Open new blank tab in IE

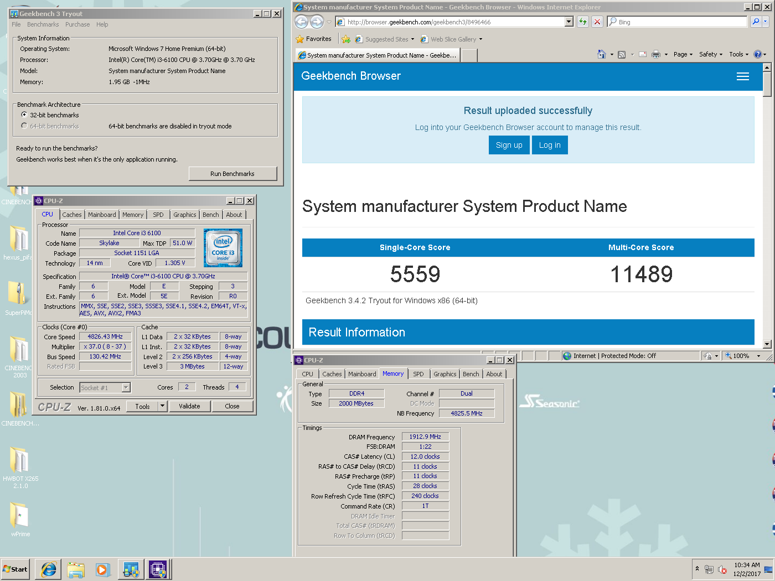pyautogui.click(x=469, y=55)
